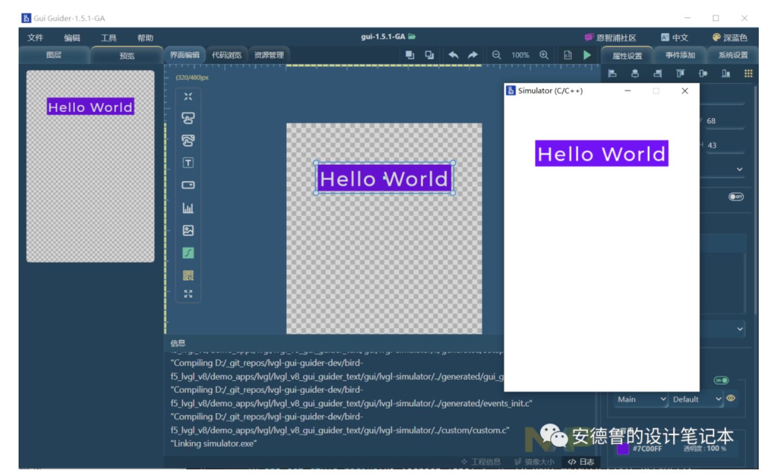Zoom out the canvas

tap(496, 55)
